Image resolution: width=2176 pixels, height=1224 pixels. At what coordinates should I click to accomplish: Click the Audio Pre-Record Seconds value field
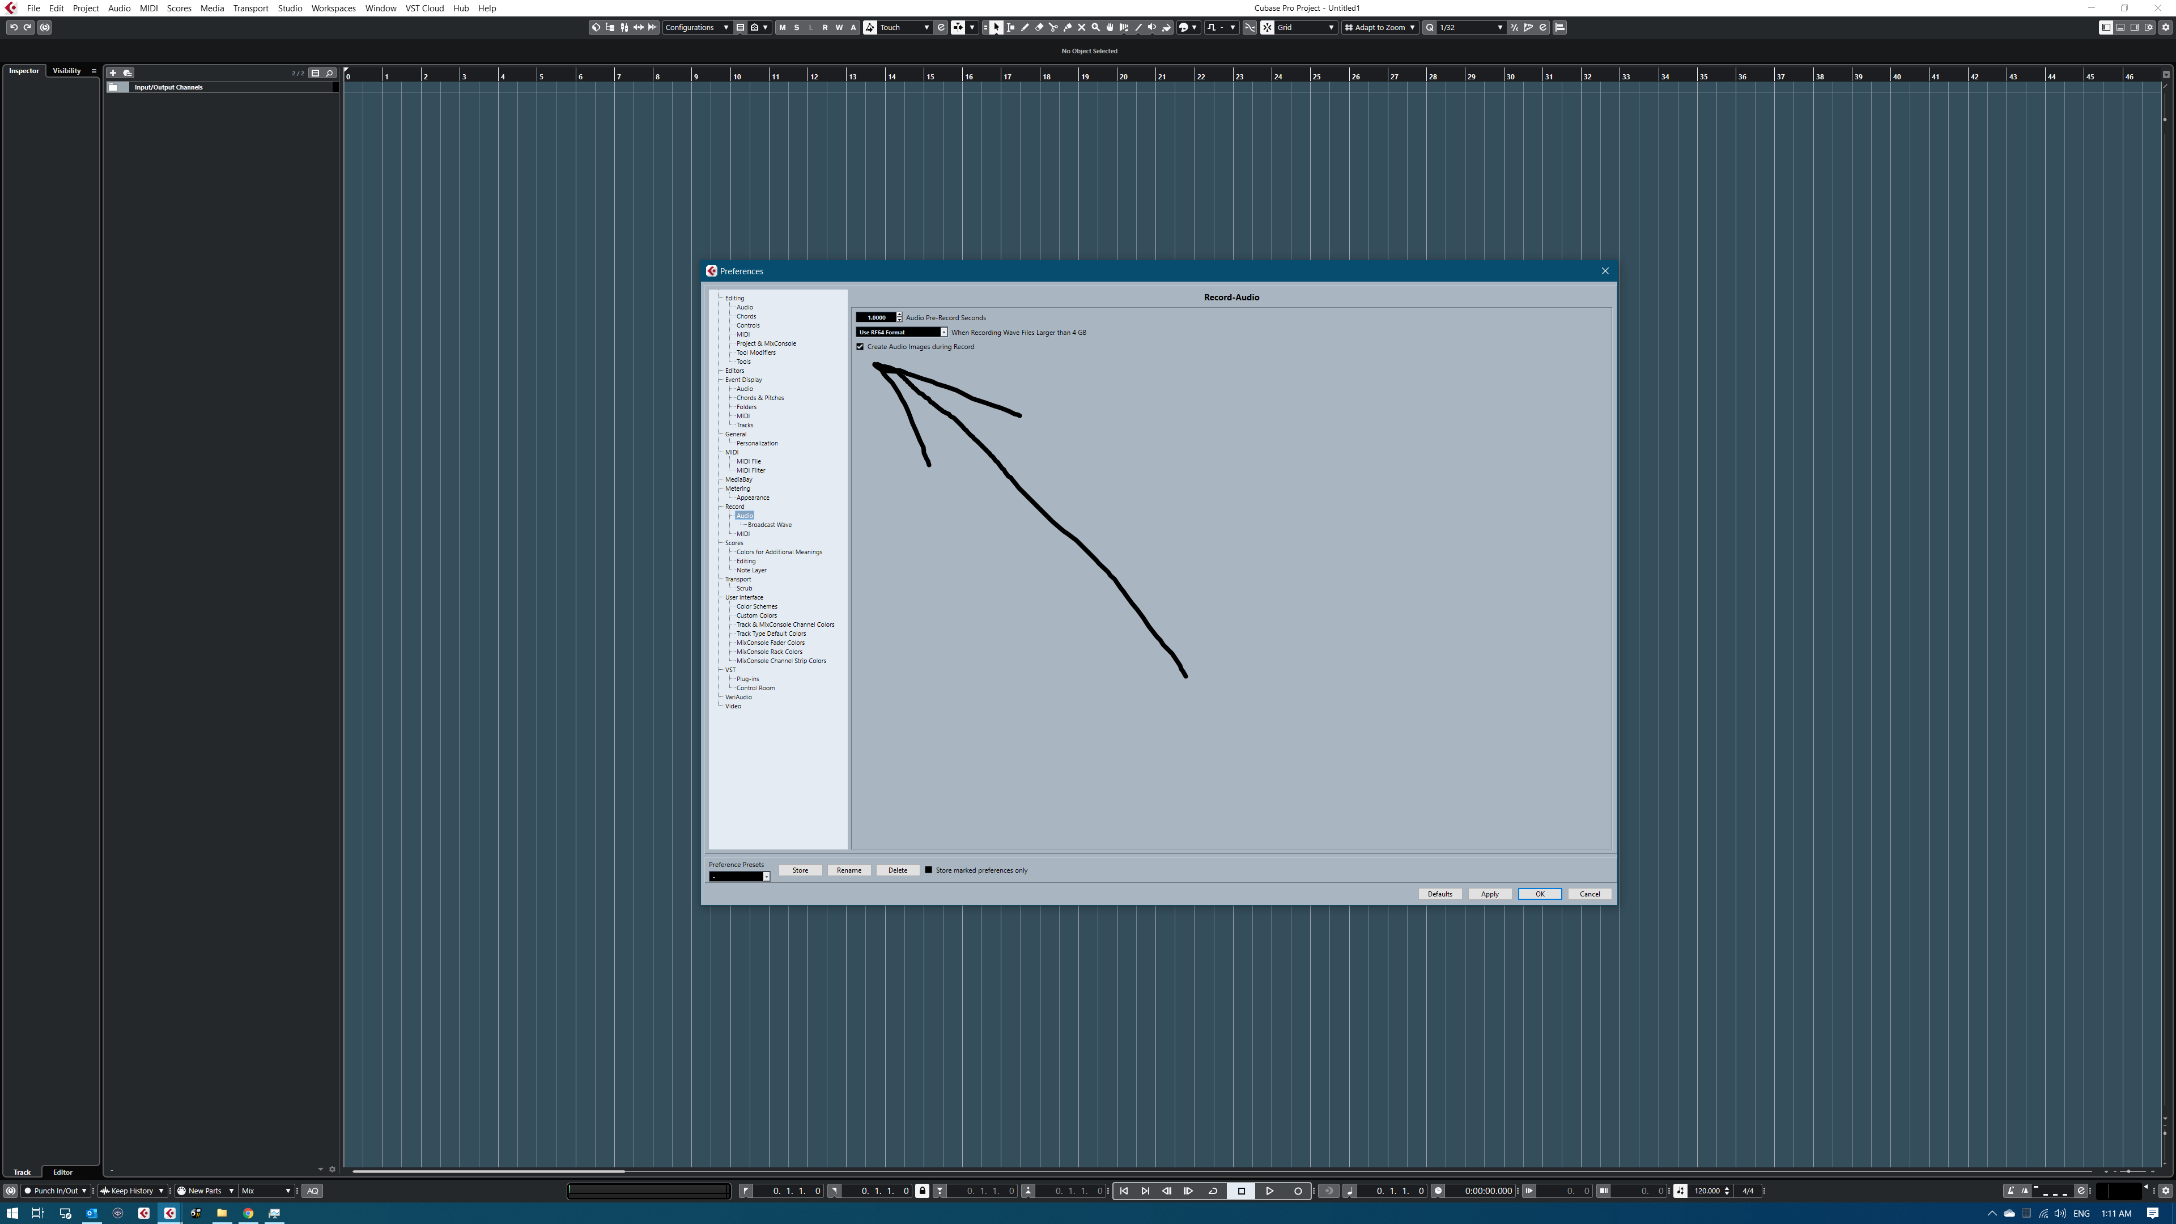pyautogui.click(x=876, y=317)
